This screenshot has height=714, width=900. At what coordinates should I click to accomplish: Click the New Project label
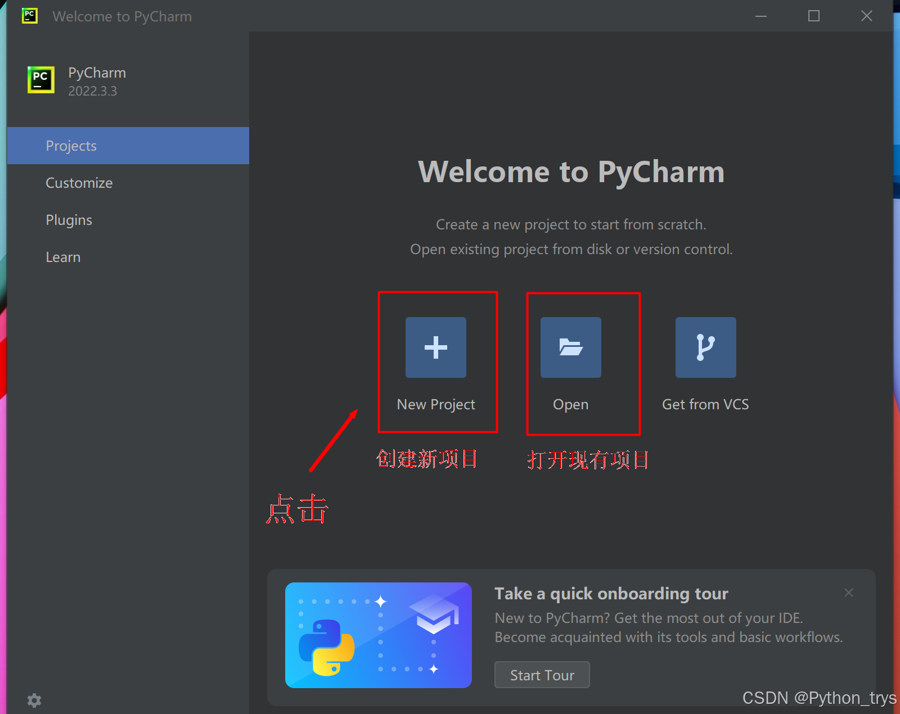[436, 404]
